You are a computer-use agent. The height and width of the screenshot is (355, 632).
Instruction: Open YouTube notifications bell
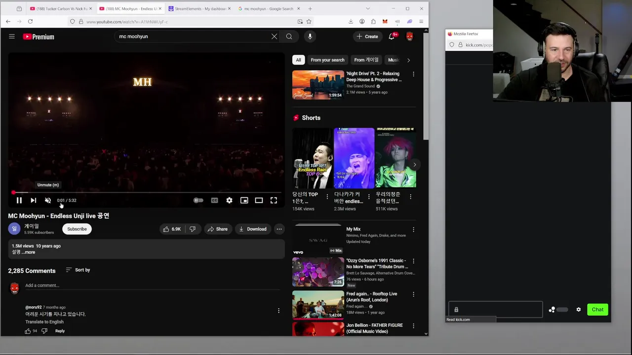392,36
